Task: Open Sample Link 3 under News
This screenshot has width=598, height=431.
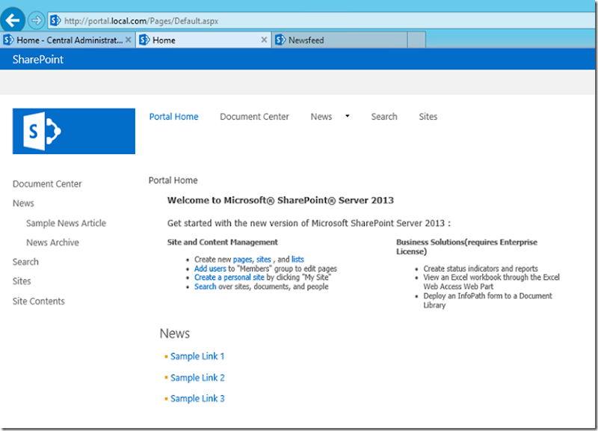Action: pos(197,399)
